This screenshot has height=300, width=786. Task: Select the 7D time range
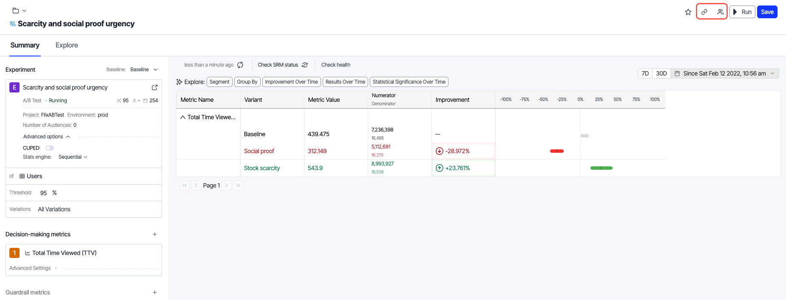tap(645, 73)
